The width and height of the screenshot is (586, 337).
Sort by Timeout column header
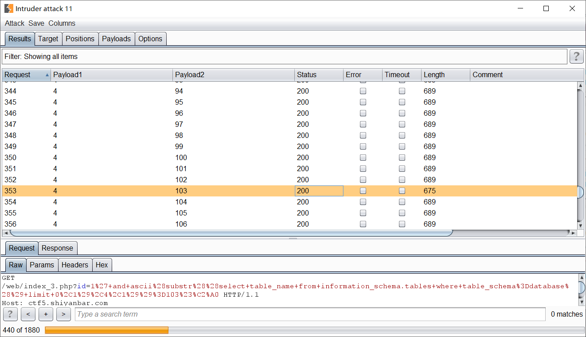[x=402, y=75]
